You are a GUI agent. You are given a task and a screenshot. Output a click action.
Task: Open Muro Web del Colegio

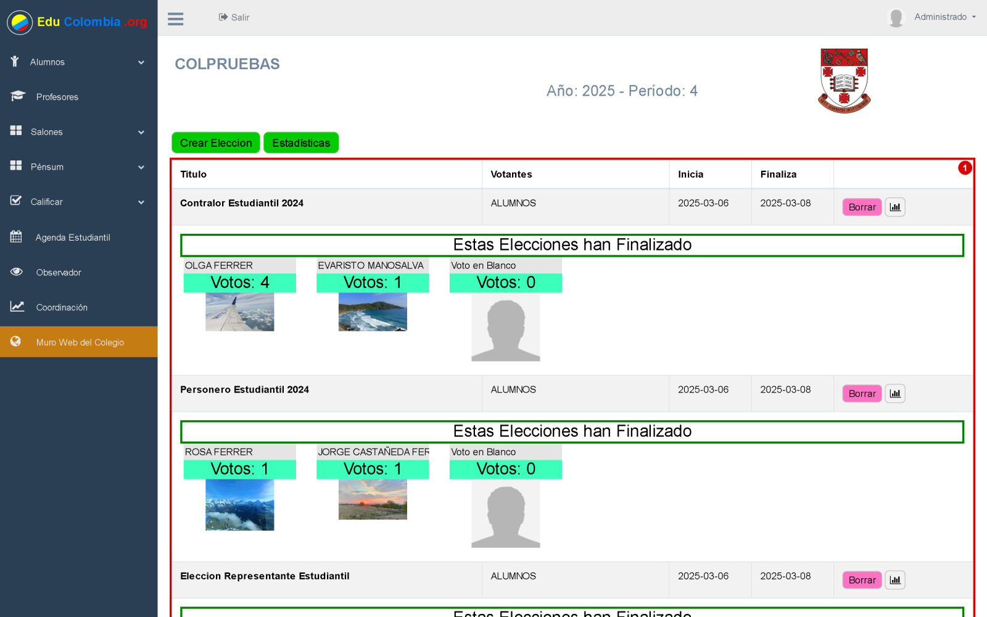79,342
